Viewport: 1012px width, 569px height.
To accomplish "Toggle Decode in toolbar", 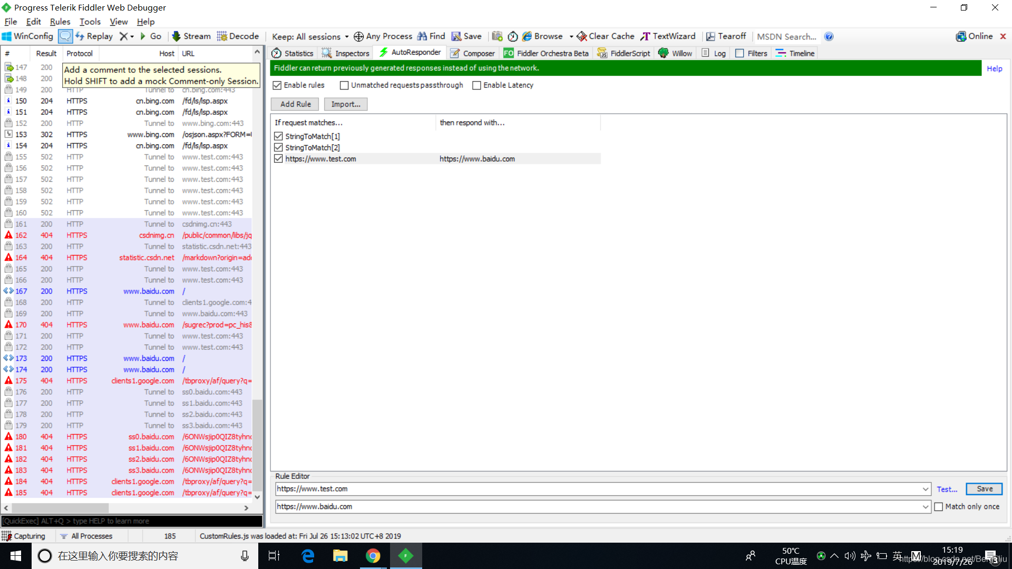I will [238, 36].
